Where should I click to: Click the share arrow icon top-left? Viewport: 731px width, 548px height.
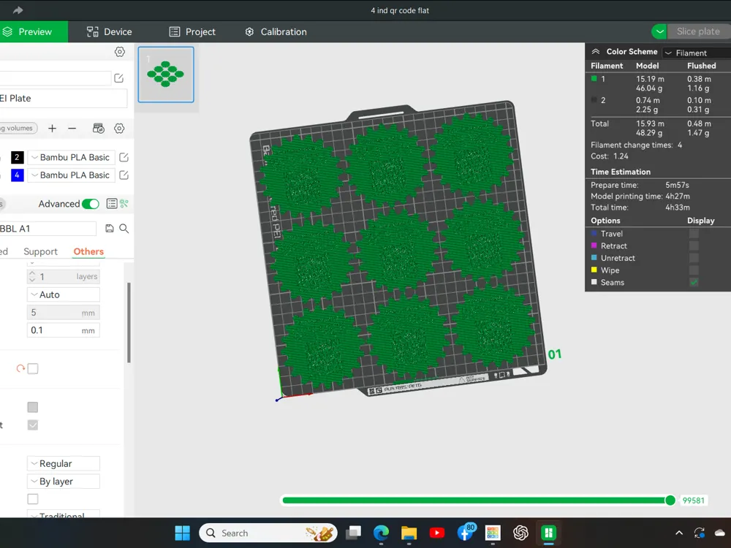tap(18, 10)
